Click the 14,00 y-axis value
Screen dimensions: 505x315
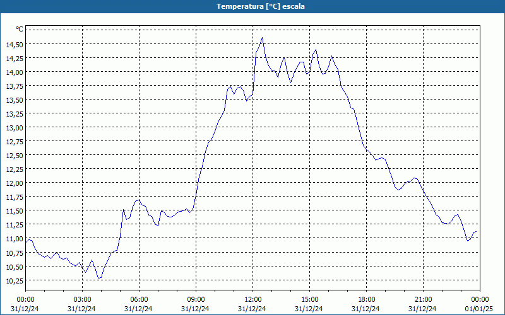[x=15, y=72]
